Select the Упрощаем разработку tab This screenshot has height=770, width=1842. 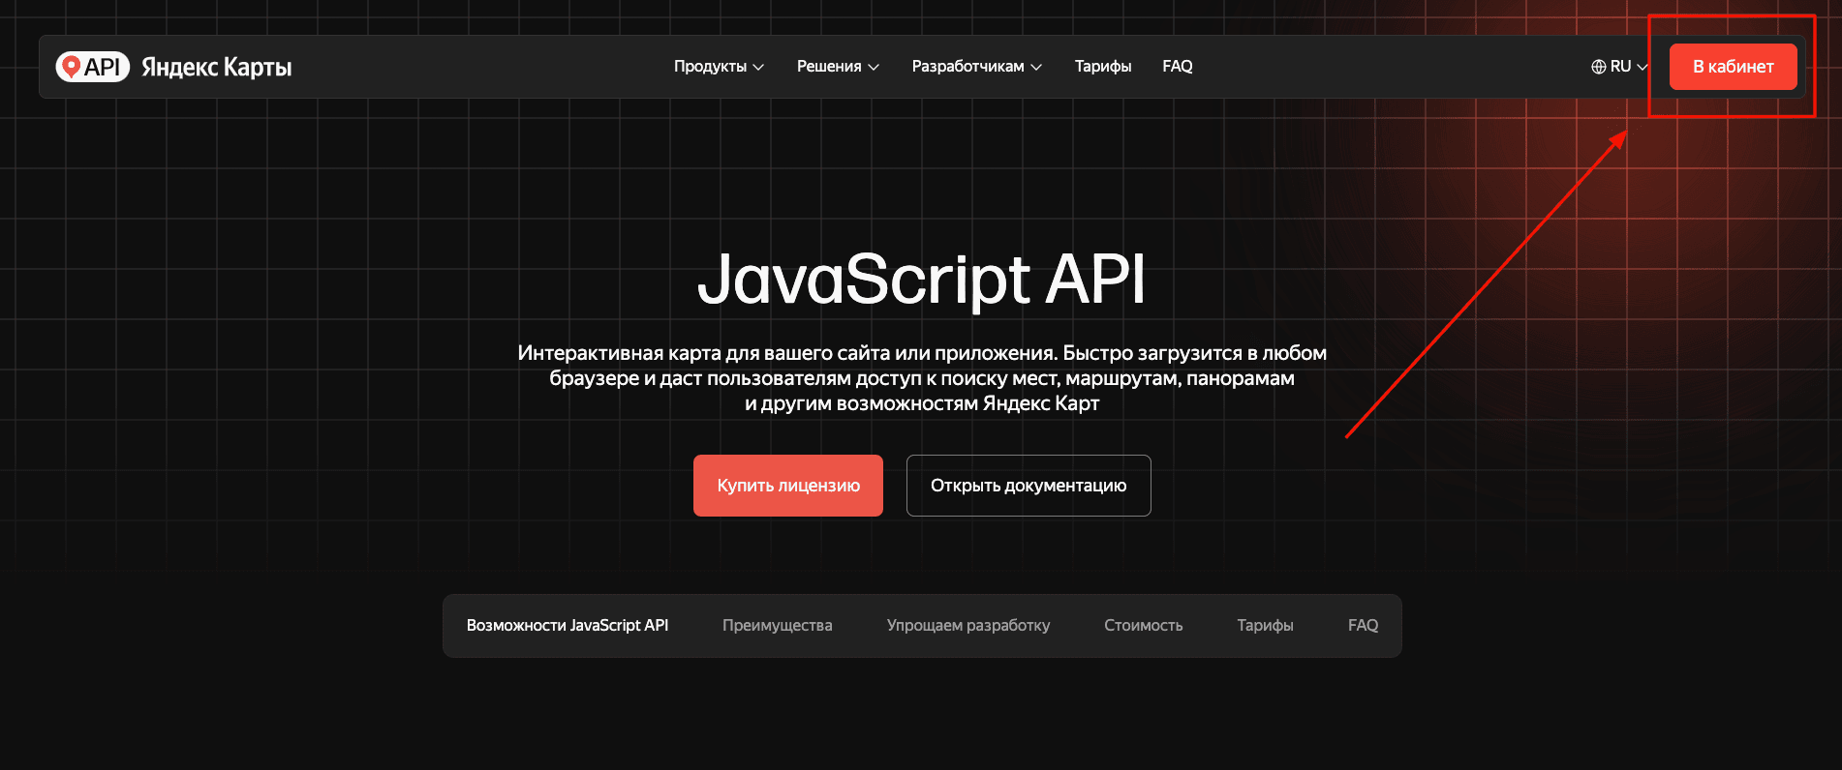click(968, 626)
